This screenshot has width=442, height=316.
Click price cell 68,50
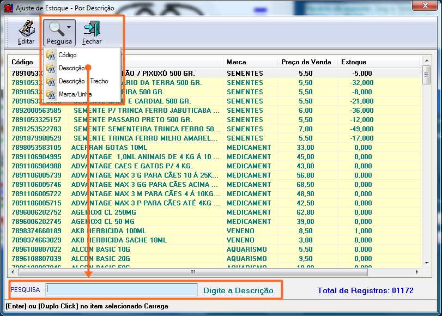(x=305, y=185)
